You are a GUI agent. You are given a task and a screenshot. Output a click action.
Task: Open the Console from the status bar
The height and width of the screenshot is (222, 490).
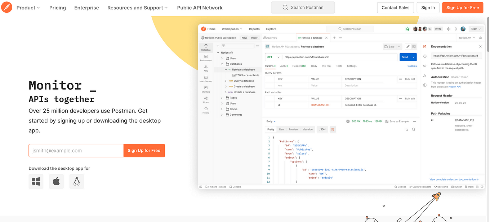pos(235,187)
